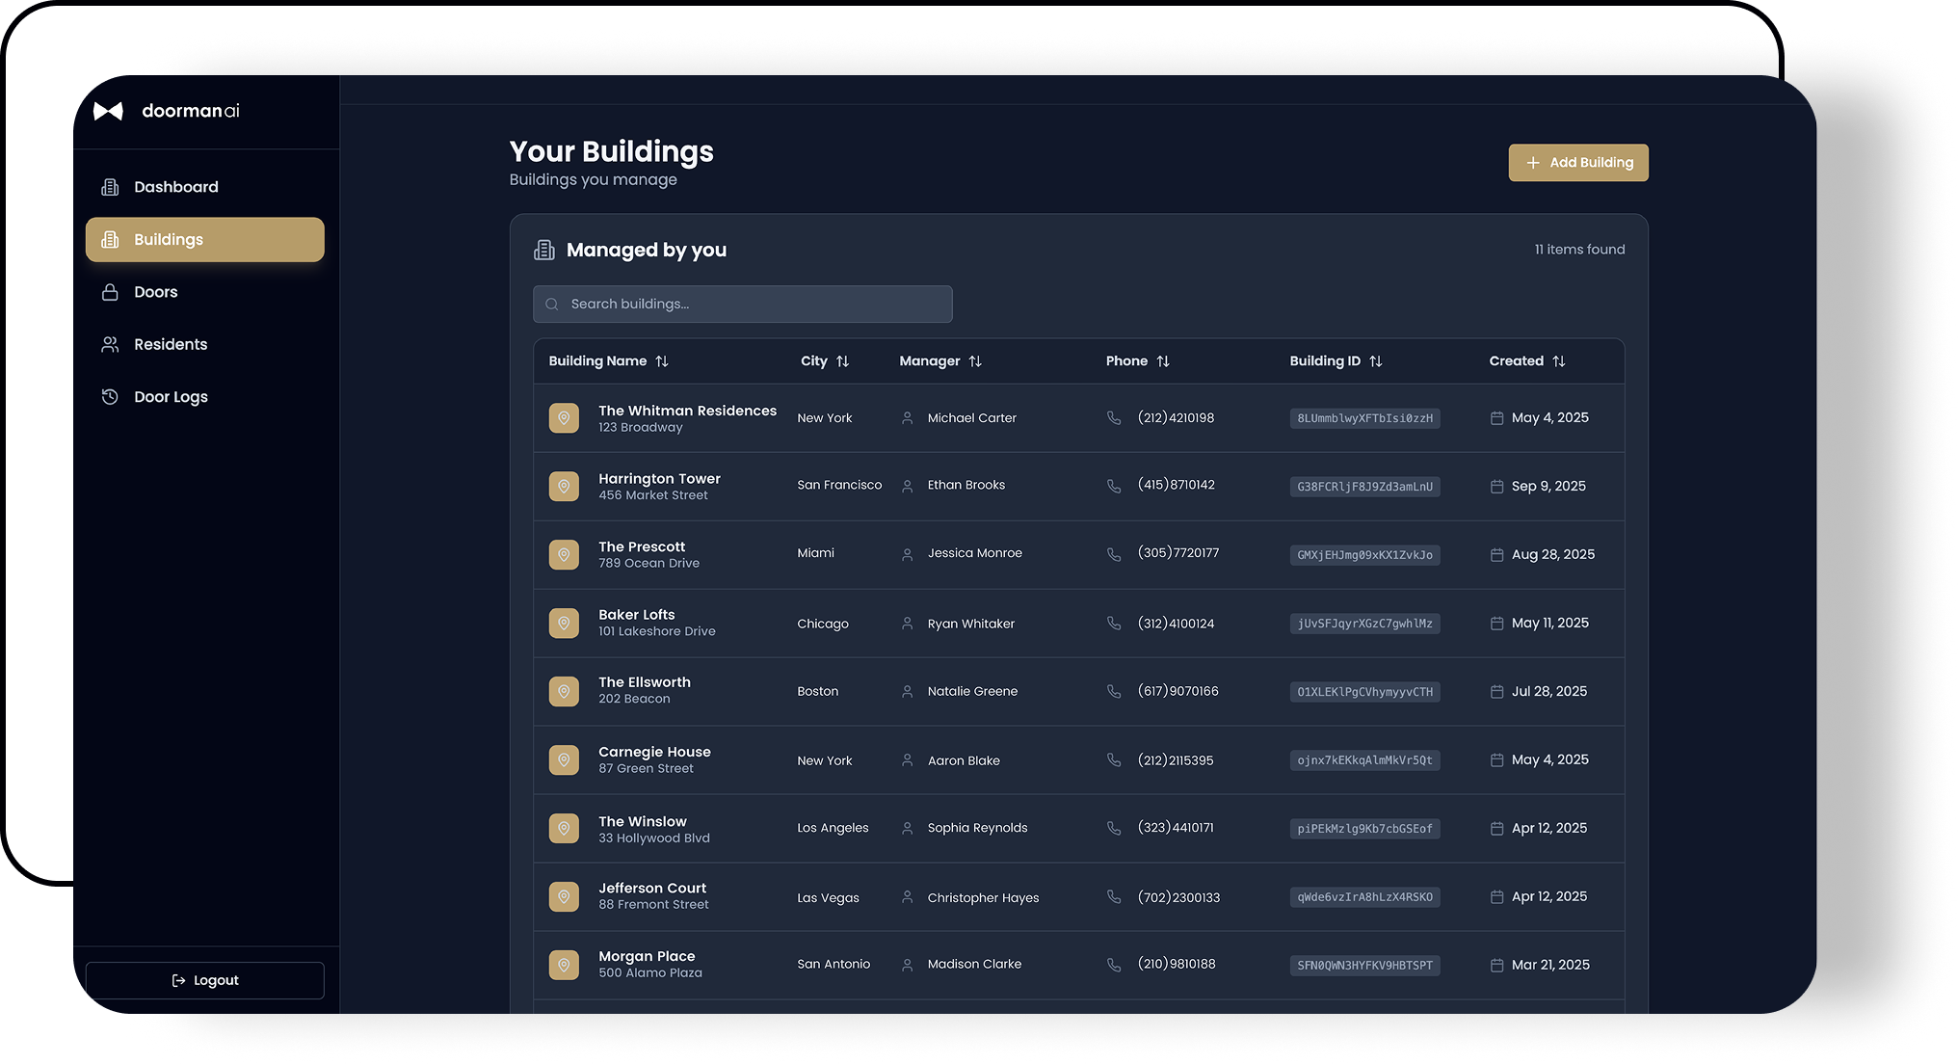
Task: Click the building icon beside Managed by you
Action: coord(544,251)
